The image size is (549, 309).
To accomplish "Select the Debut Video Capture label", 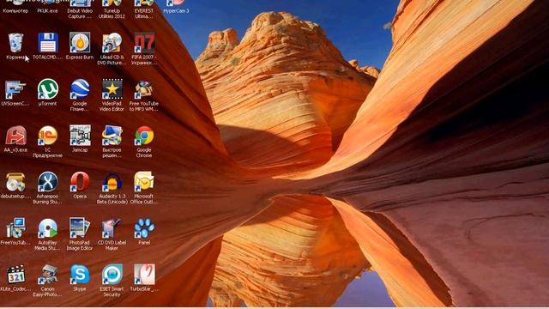I will (80, 14).
